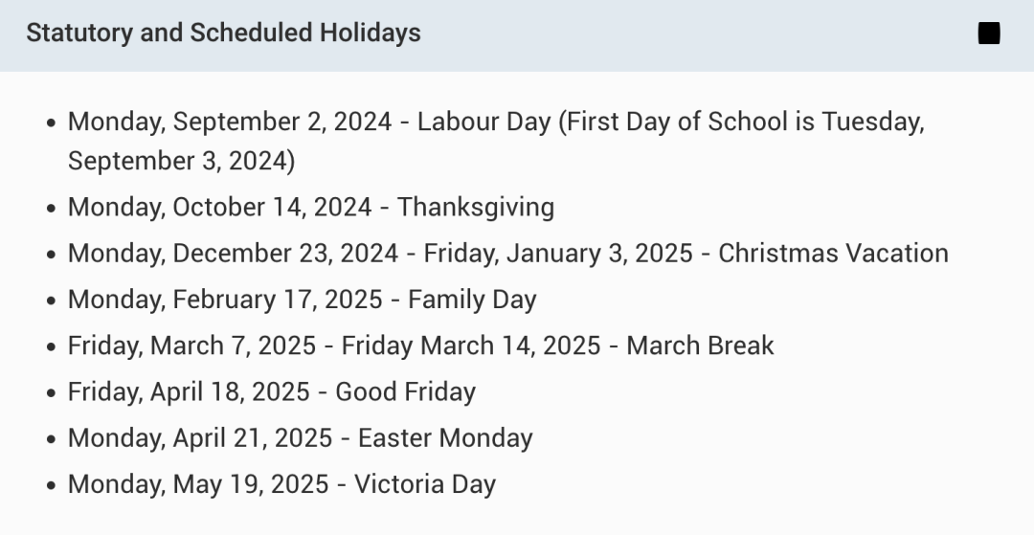Click the Statutory and Scheduled Holidays heading

[223, 33]
